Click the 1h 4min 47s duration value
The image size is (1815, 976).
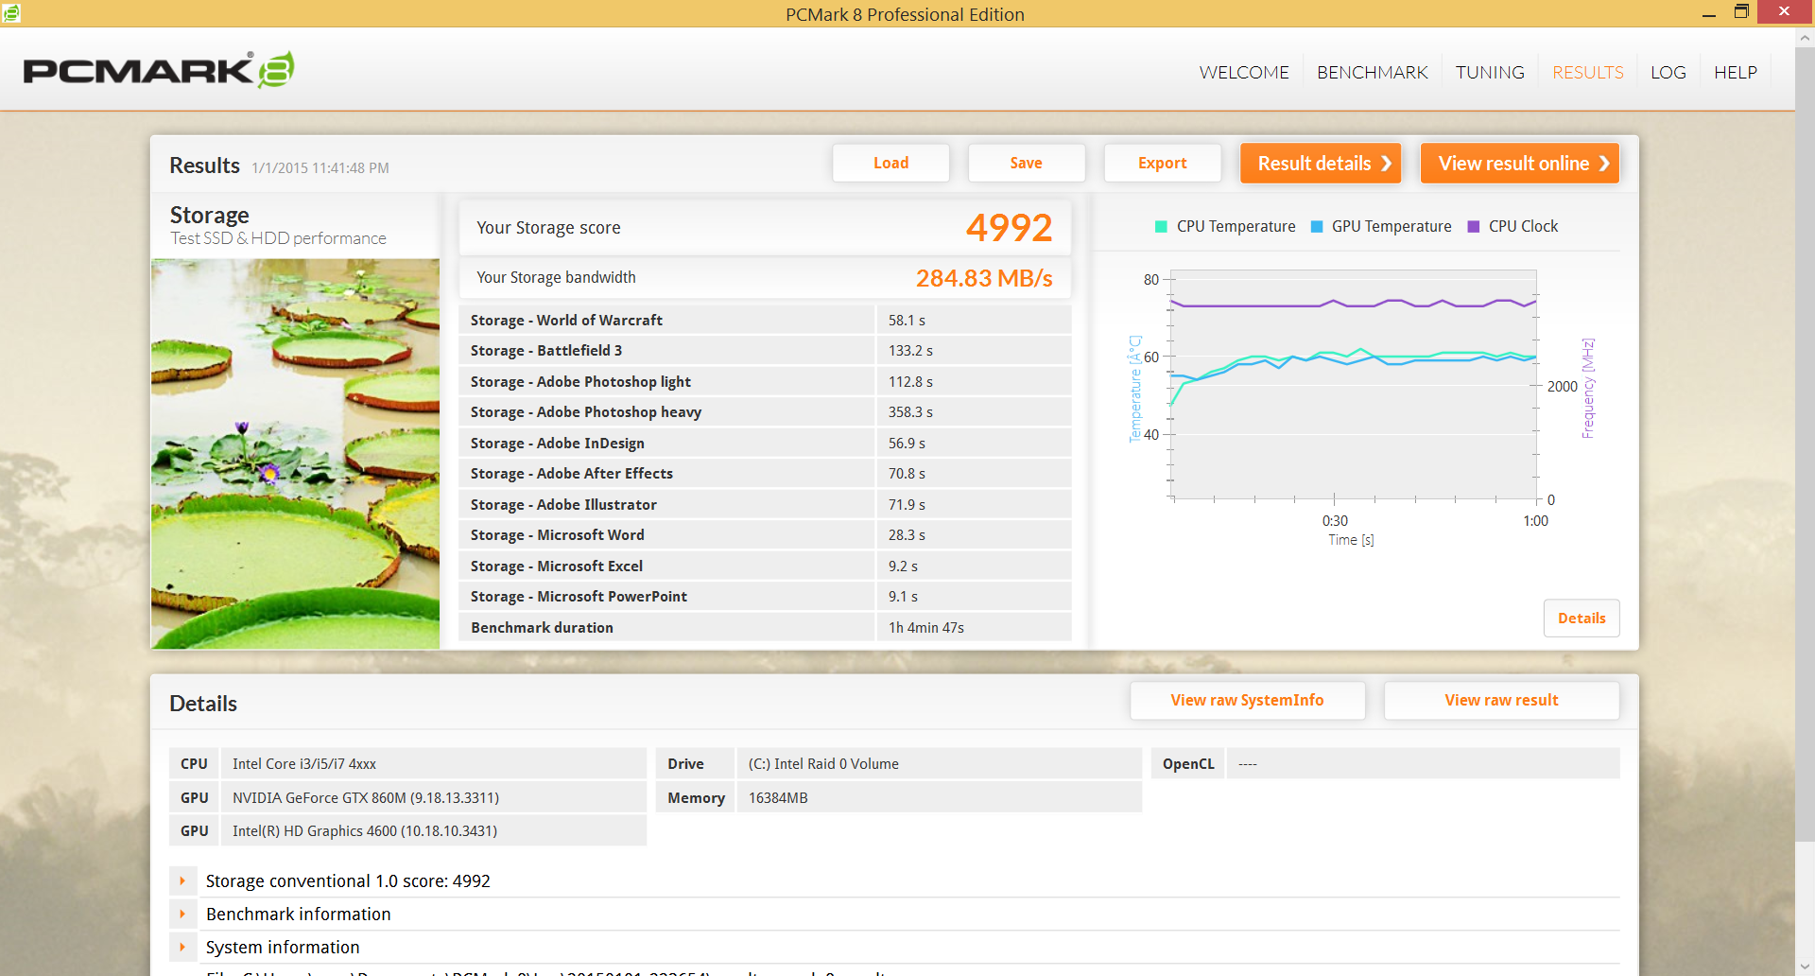click(926, 628)
